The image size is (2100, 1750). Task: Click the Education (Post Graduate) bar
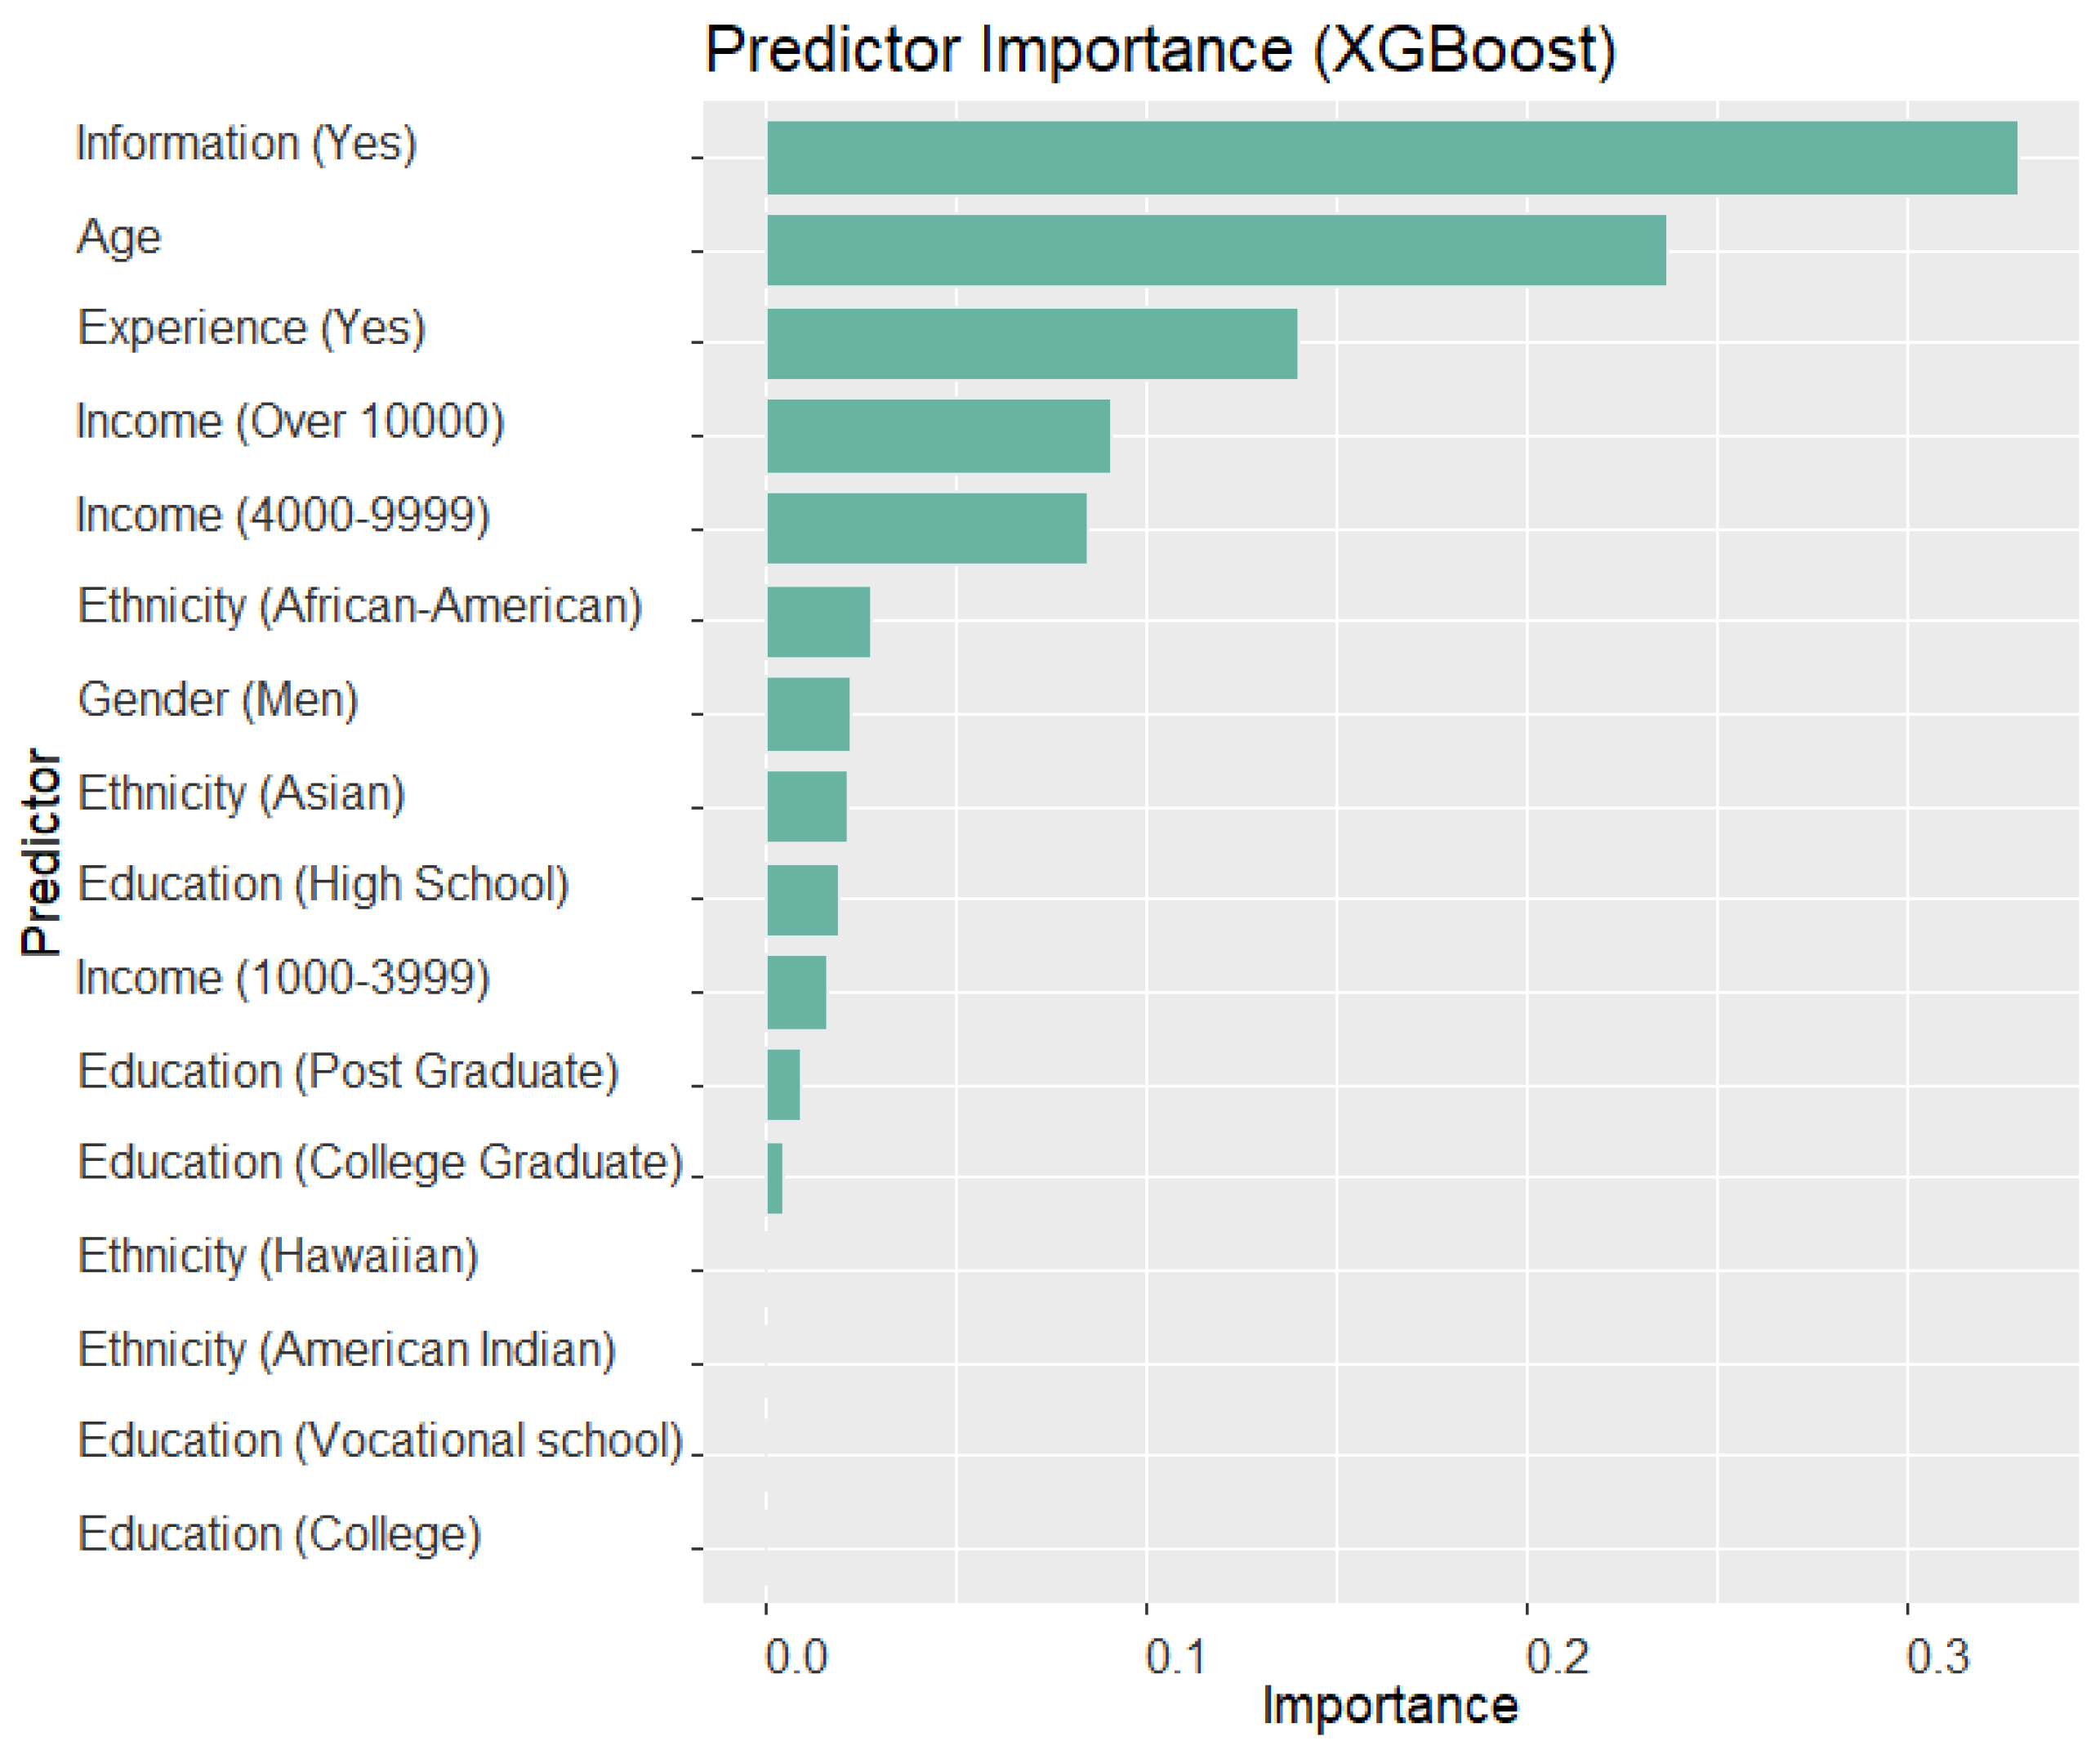click(783, 1085)
